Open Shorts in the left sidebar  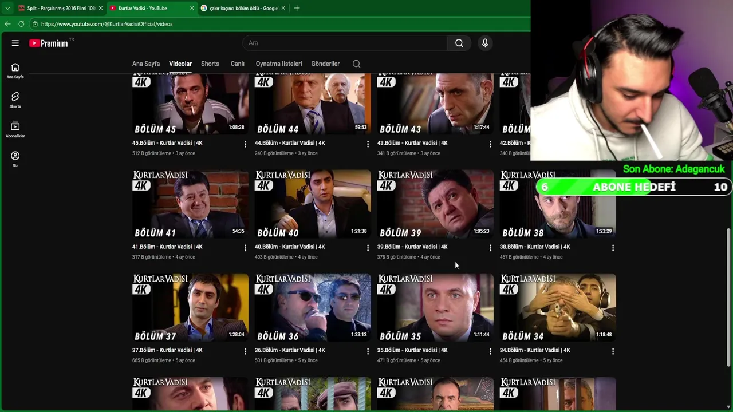tap(15, 100)
